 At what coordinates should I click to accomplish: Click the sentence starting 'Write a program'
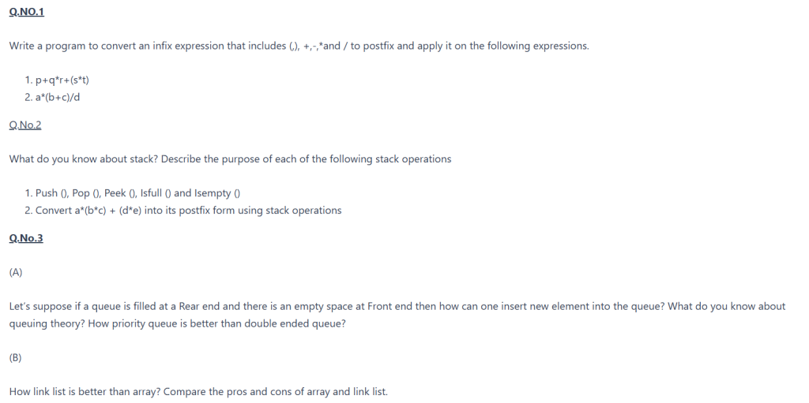[299, 46]
